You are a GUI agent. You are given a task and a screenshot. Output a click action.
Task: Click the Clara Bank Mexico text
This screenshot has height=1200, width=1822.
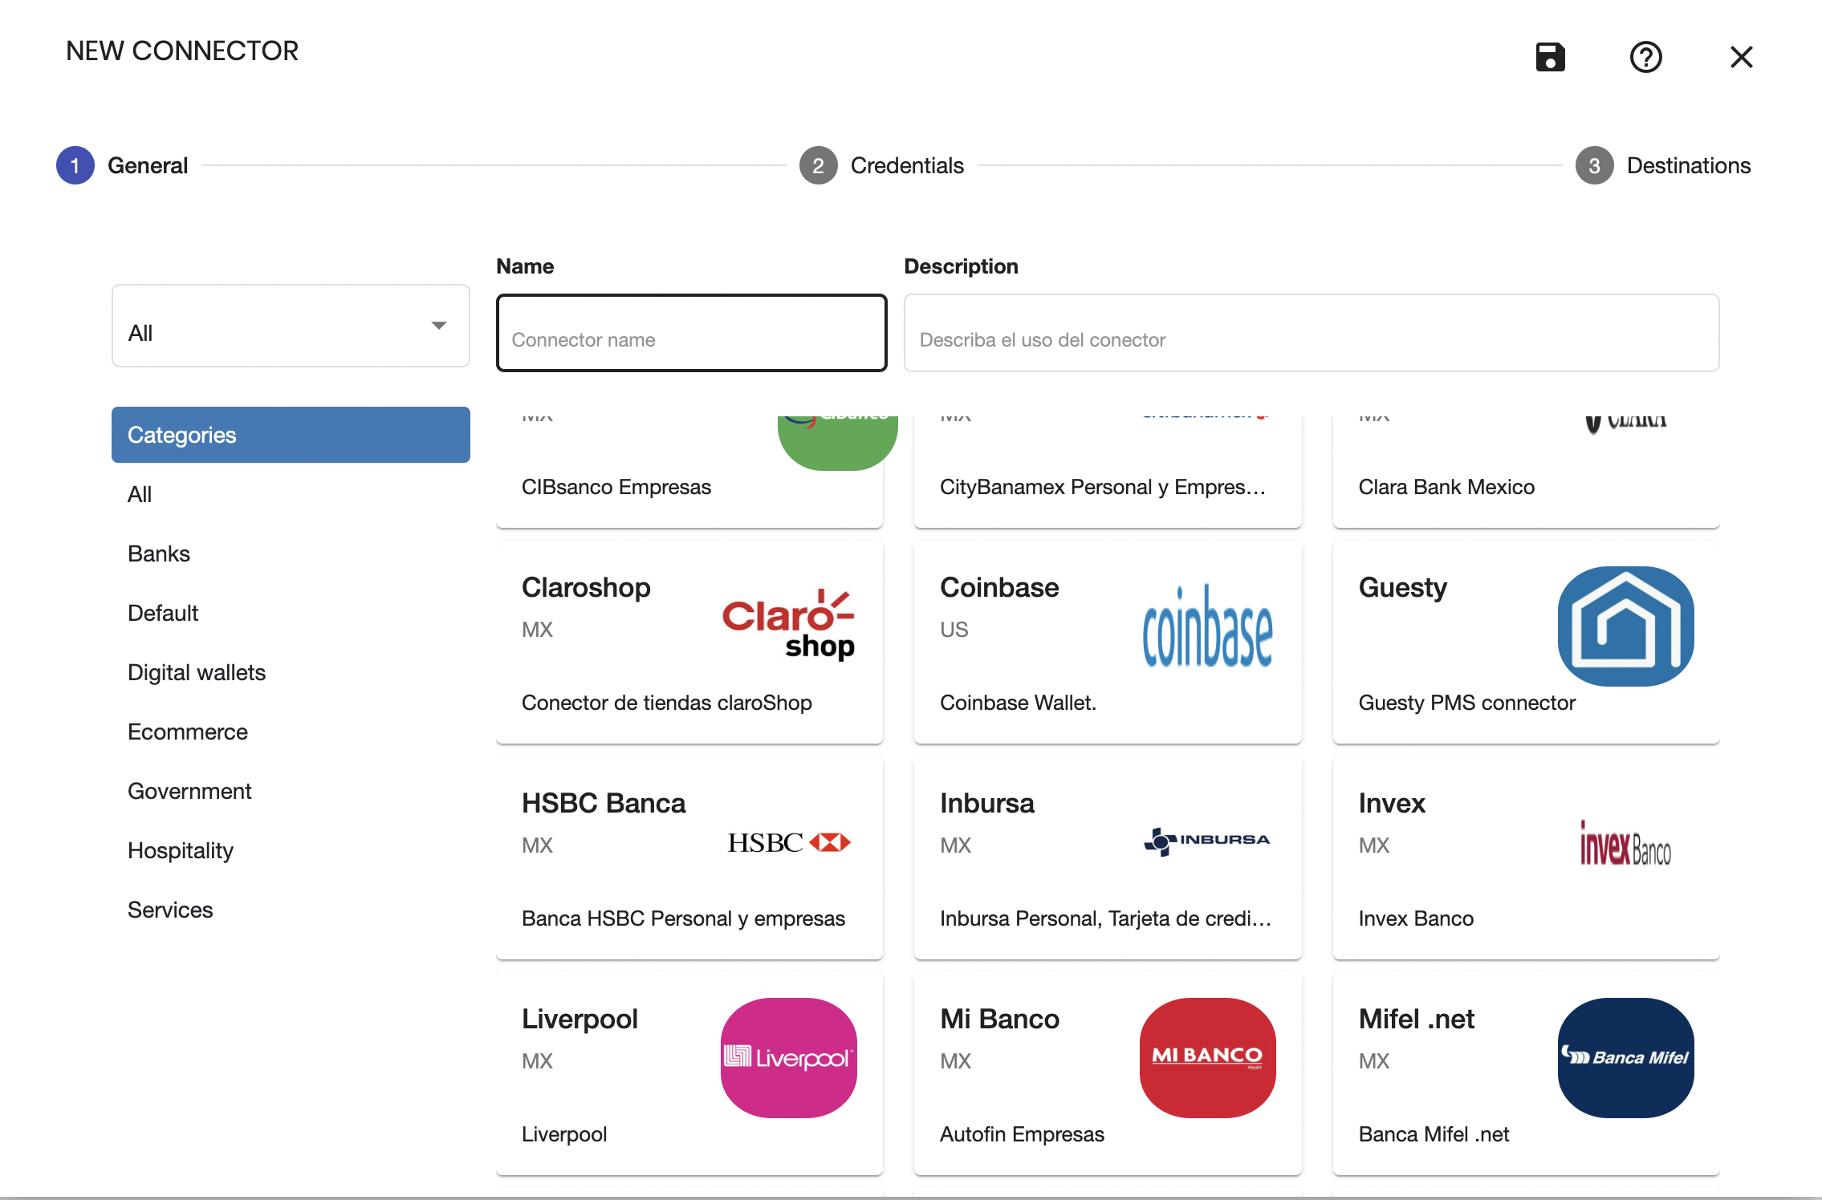(1446, 487)
